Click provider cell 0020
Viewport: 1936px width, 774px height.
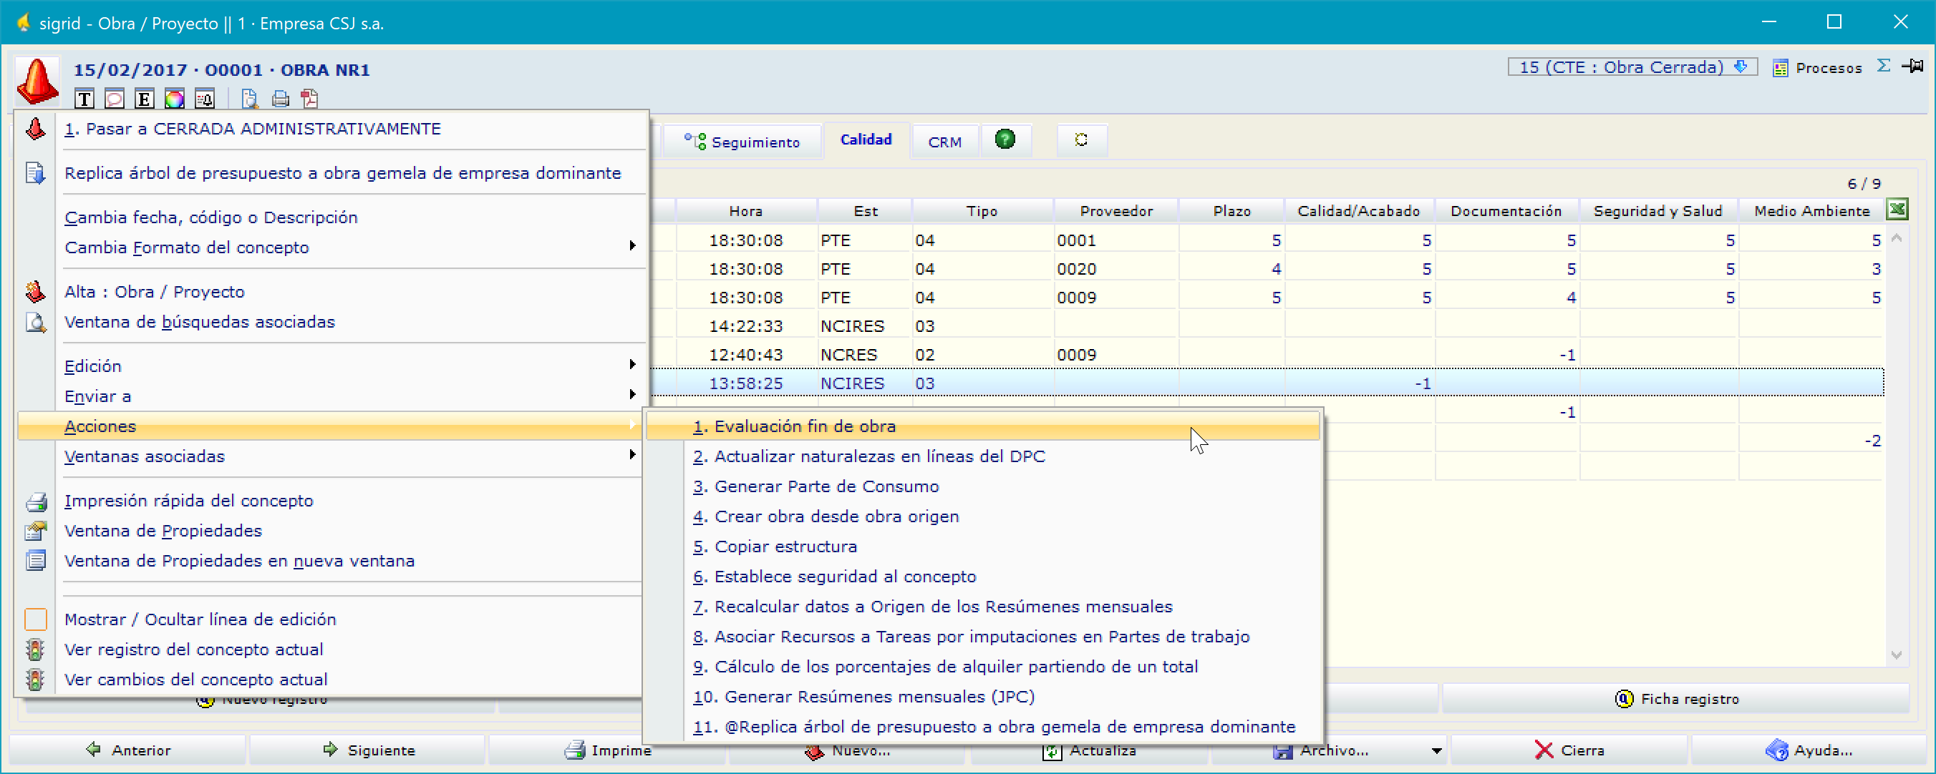click(x=1116, y=269)
